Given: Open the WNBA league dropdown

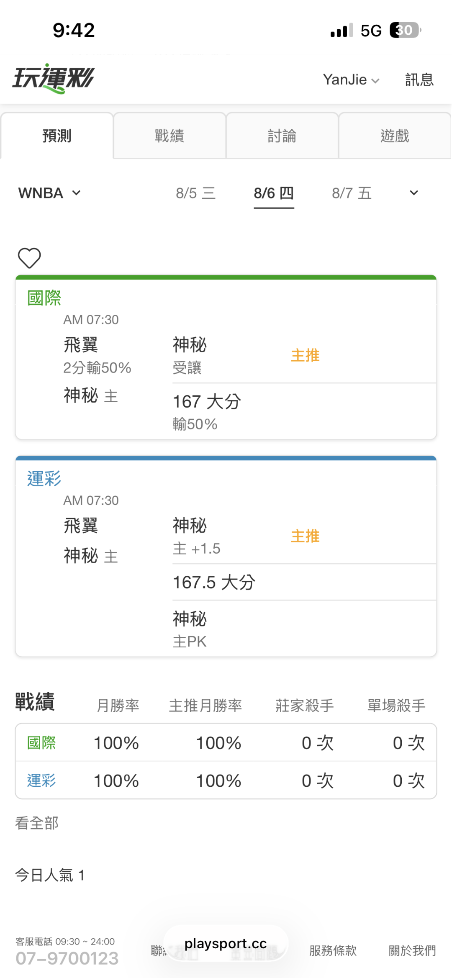Looking at the screenshot, I should (x=49, y=193).
